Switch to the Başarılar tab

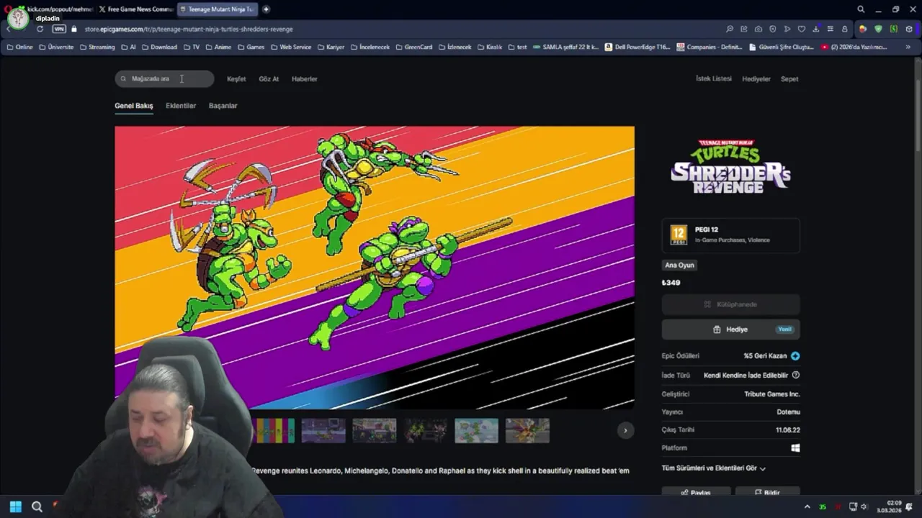coord(223,106)
